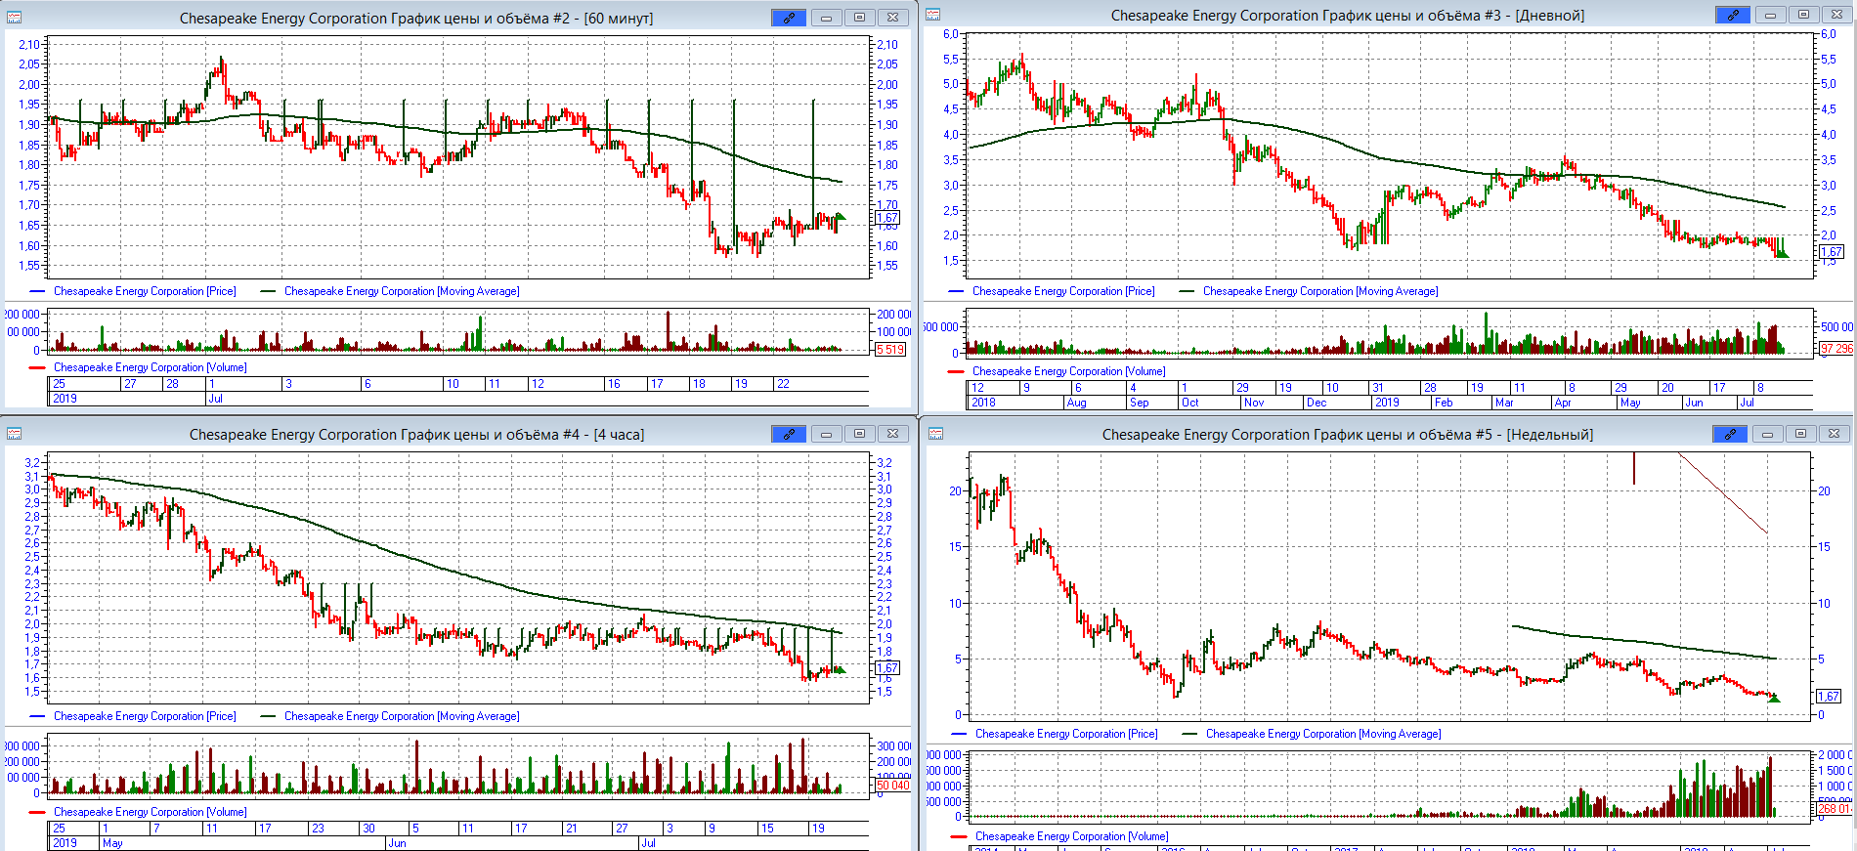1857x851 pixels.
Task: Open system menu icon of 4-hour chart #4
Action: pos(14,434)
